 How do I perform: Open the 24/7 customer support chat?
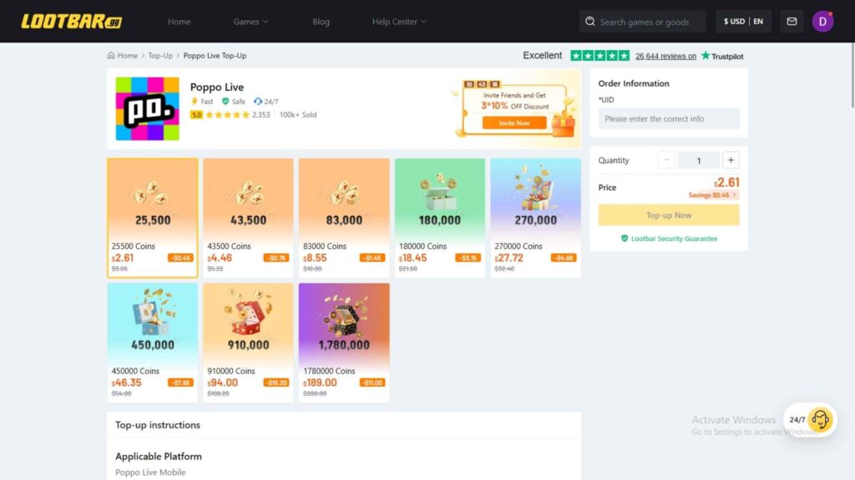pyautogui.click(x=810, y=420)
